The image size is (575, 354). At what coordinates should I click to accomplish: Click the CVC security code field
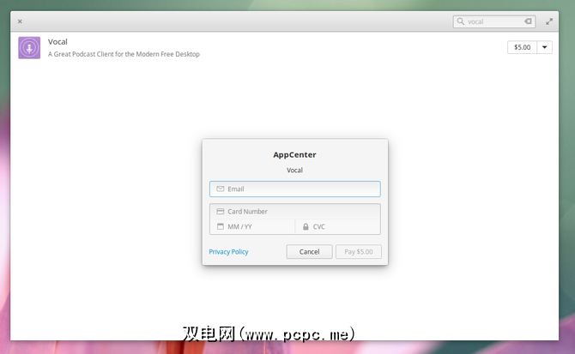coord(338,226)
